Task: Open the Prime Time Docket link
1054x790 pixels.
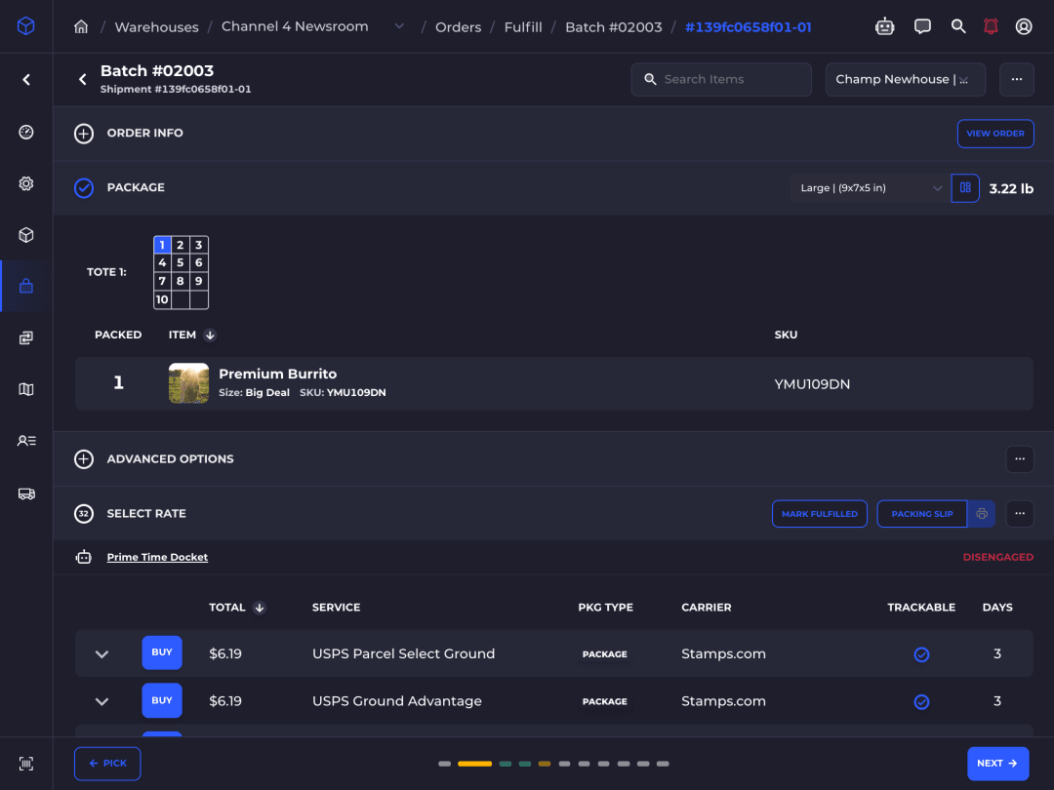Action: point(157,557)
